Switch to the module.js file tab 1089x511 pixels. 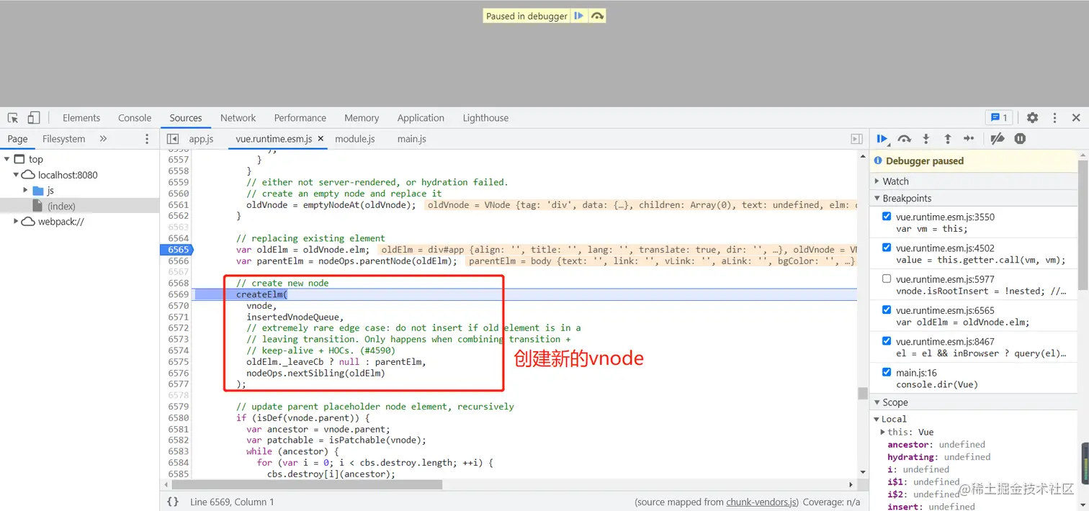[355, 139]
